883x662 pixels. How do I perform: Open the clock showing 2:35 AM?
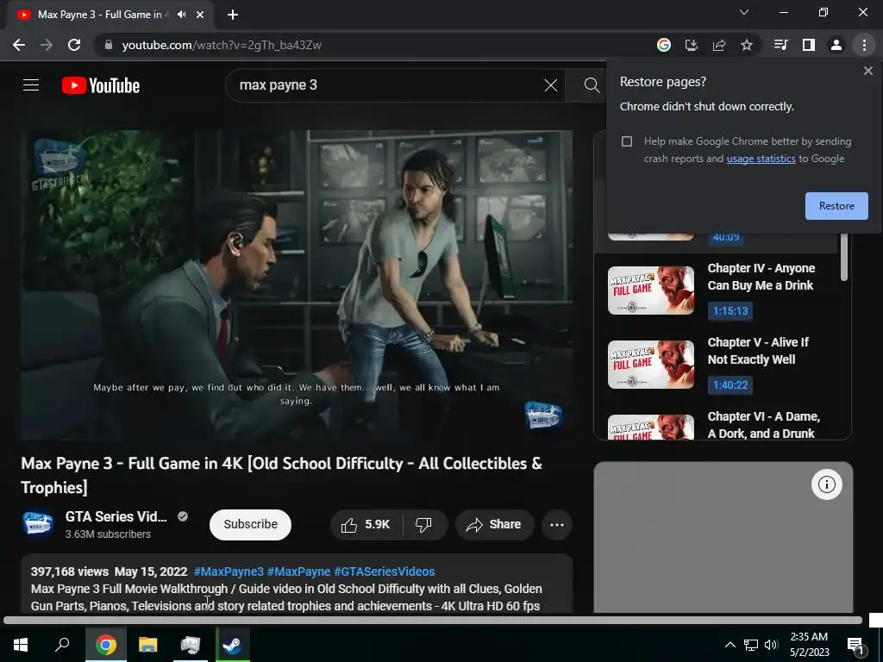pyautogui.click(x=809, y=645)
